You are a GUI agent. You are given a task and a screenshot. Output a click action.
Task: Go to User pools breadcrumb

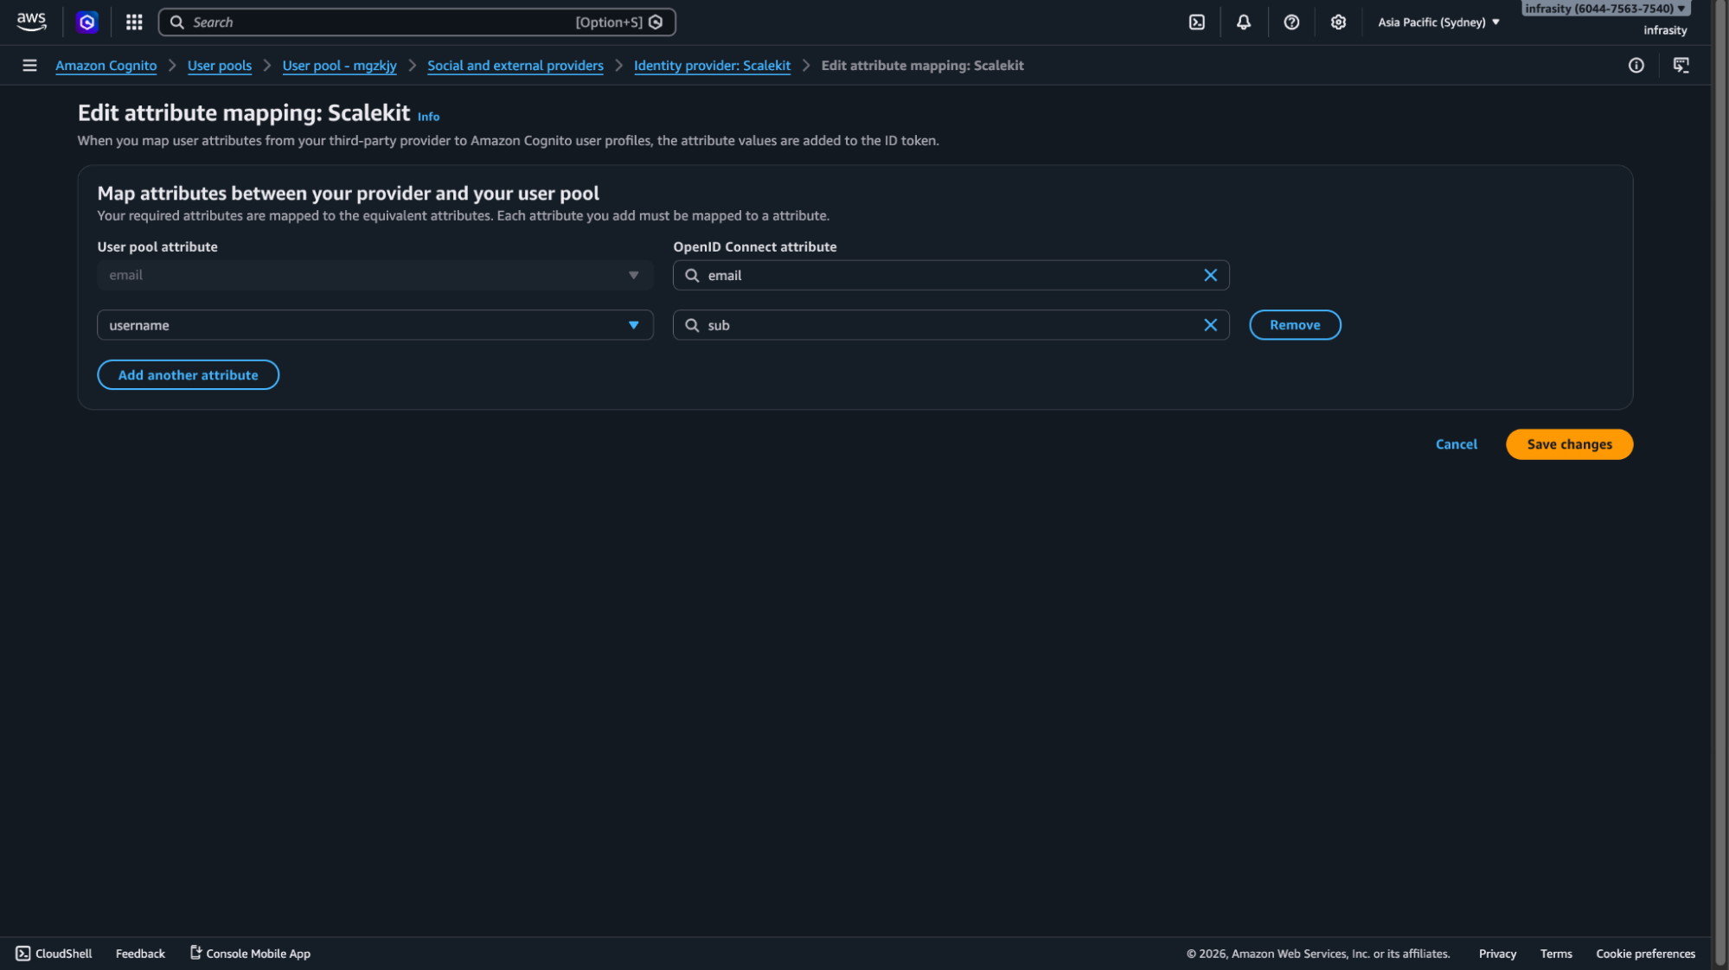tap(219, 66)
